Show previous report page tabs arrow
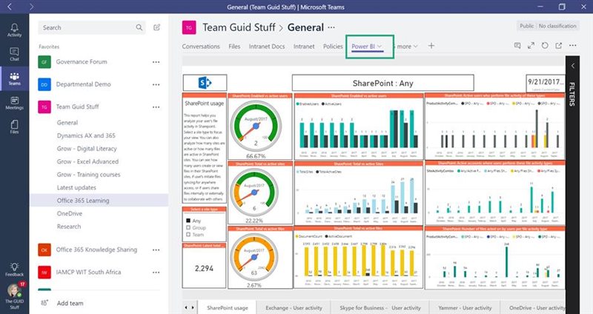This screenshot has width=593, height=314. (x=186, y=307)
